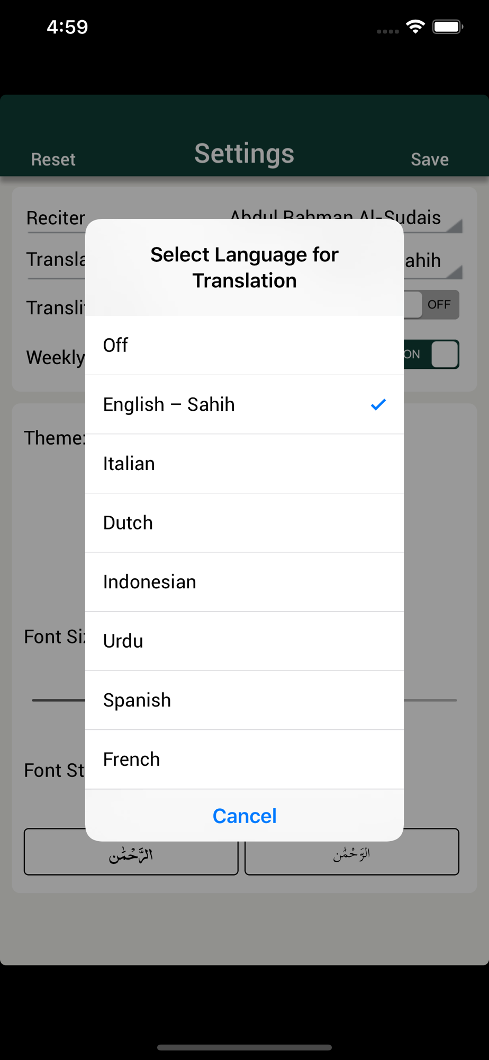489x1060 pixels.
Task: Toggle the Weekly ON switch
Action: pyautogui.click(x=431, y=354)
